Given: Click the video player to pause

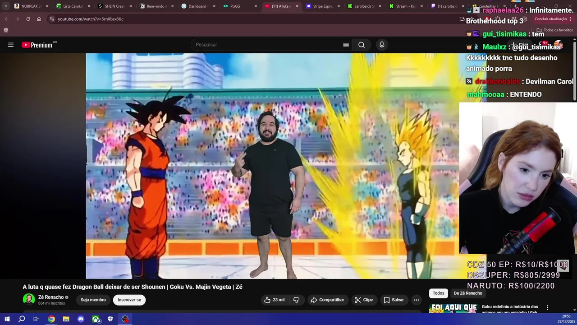Looking at the screenshot, I should [x=272, y=166].
